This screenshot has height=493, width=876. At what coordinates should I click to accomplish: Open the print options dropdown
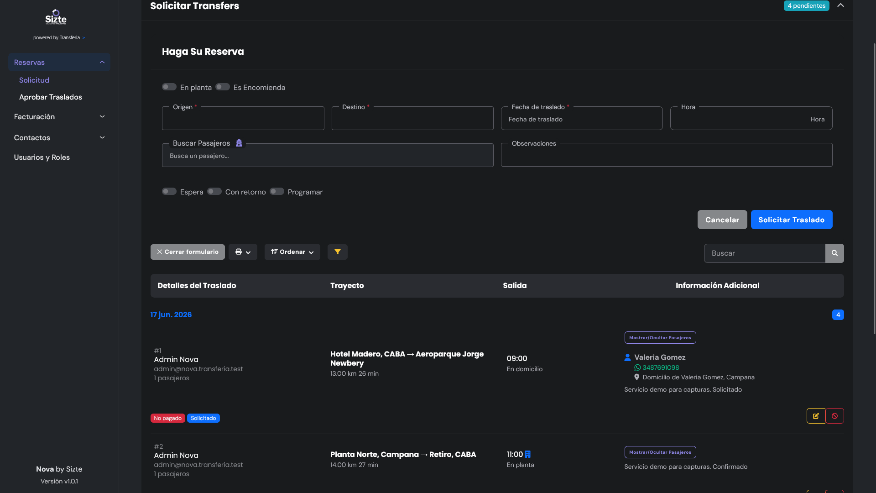[x=243, y=252]
